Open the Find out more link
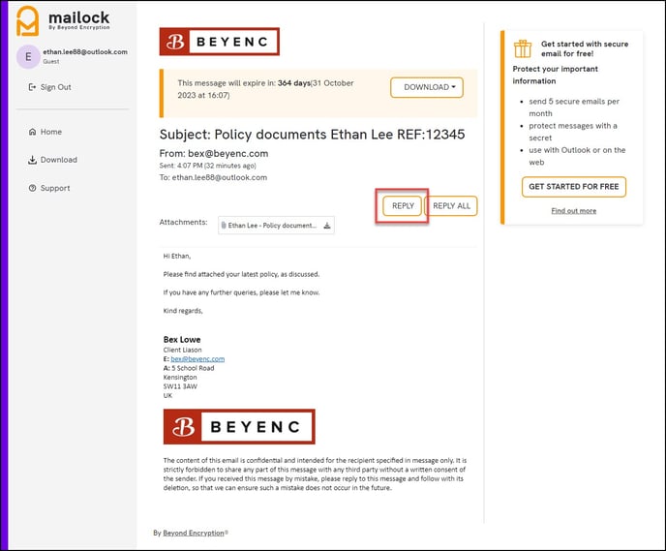This screenshot has height=551, width=666. 573,211
